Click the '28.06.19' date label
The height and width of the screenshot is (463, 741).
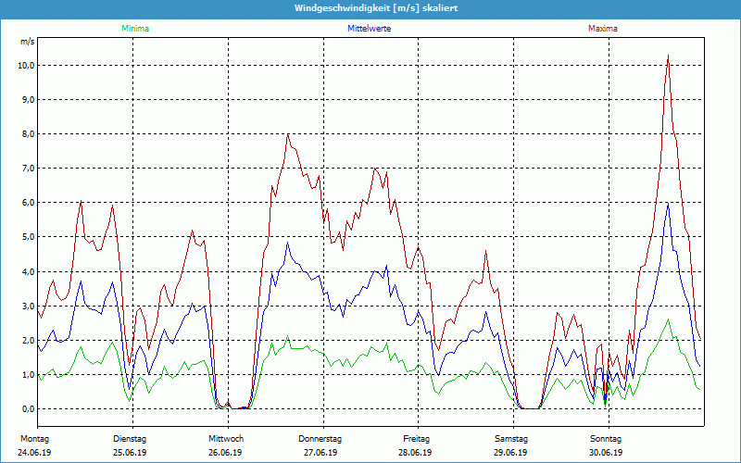tap(415, 452)
